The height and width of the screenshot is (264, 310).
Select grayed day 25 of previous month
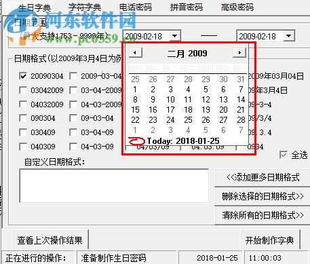(135, 79)
